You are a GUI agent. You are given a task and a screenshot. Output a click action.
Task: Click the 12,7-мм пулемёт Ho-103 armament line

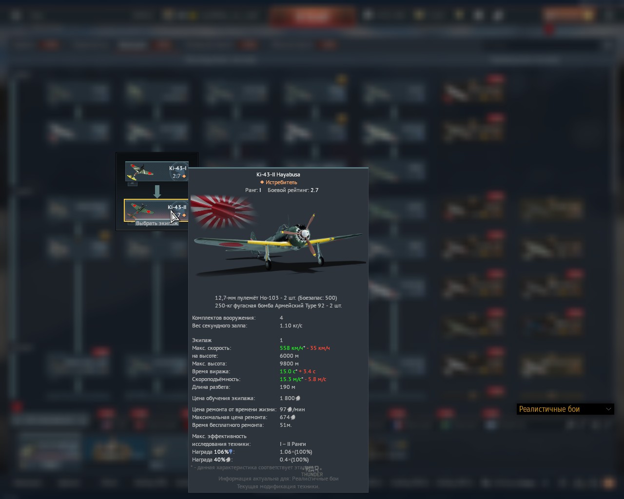(x=275, y=298)
